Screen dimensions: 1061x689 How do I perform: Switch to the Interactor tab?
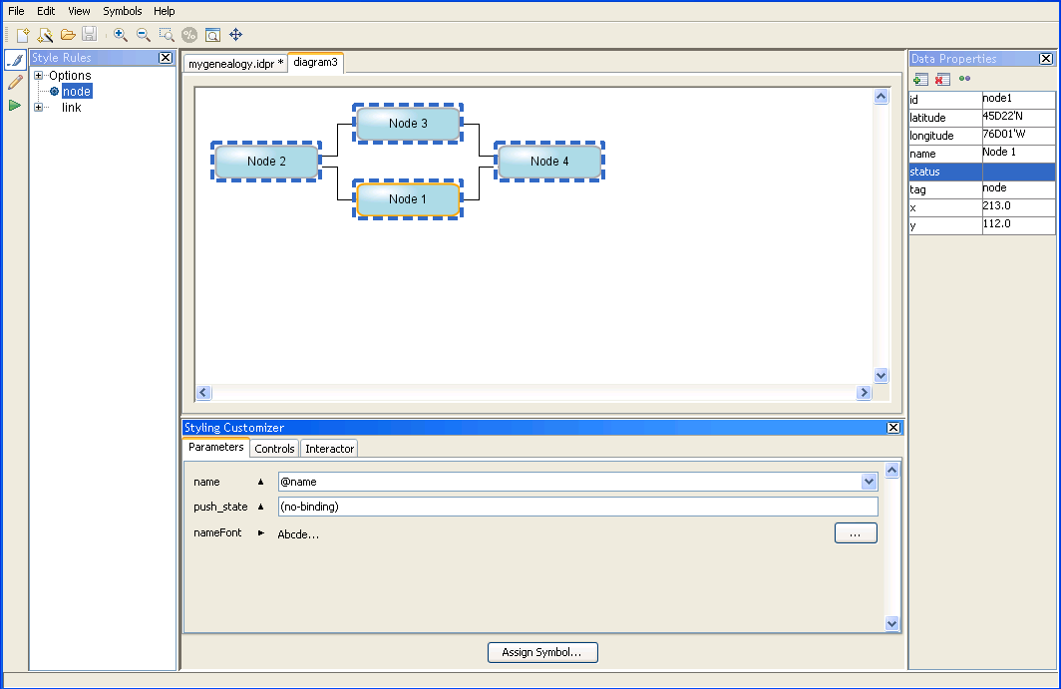pyautogui.click(x=329, y=449)
